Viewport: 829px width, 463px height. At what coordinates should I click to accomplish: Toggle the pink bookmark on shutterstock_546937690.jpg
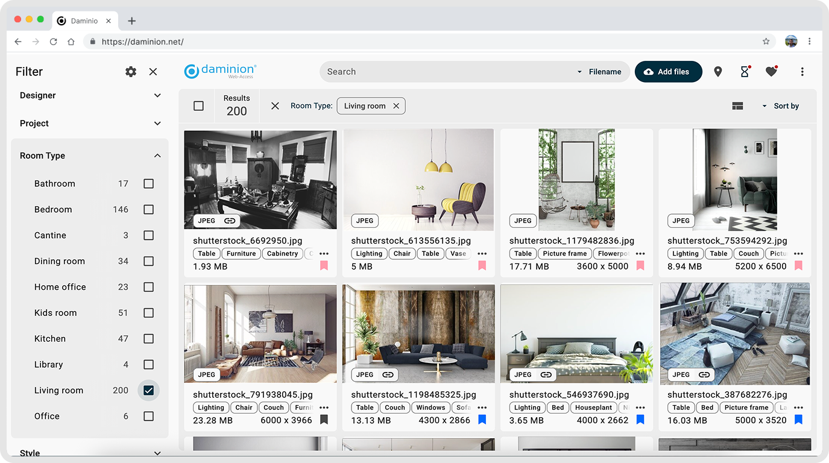640,419
